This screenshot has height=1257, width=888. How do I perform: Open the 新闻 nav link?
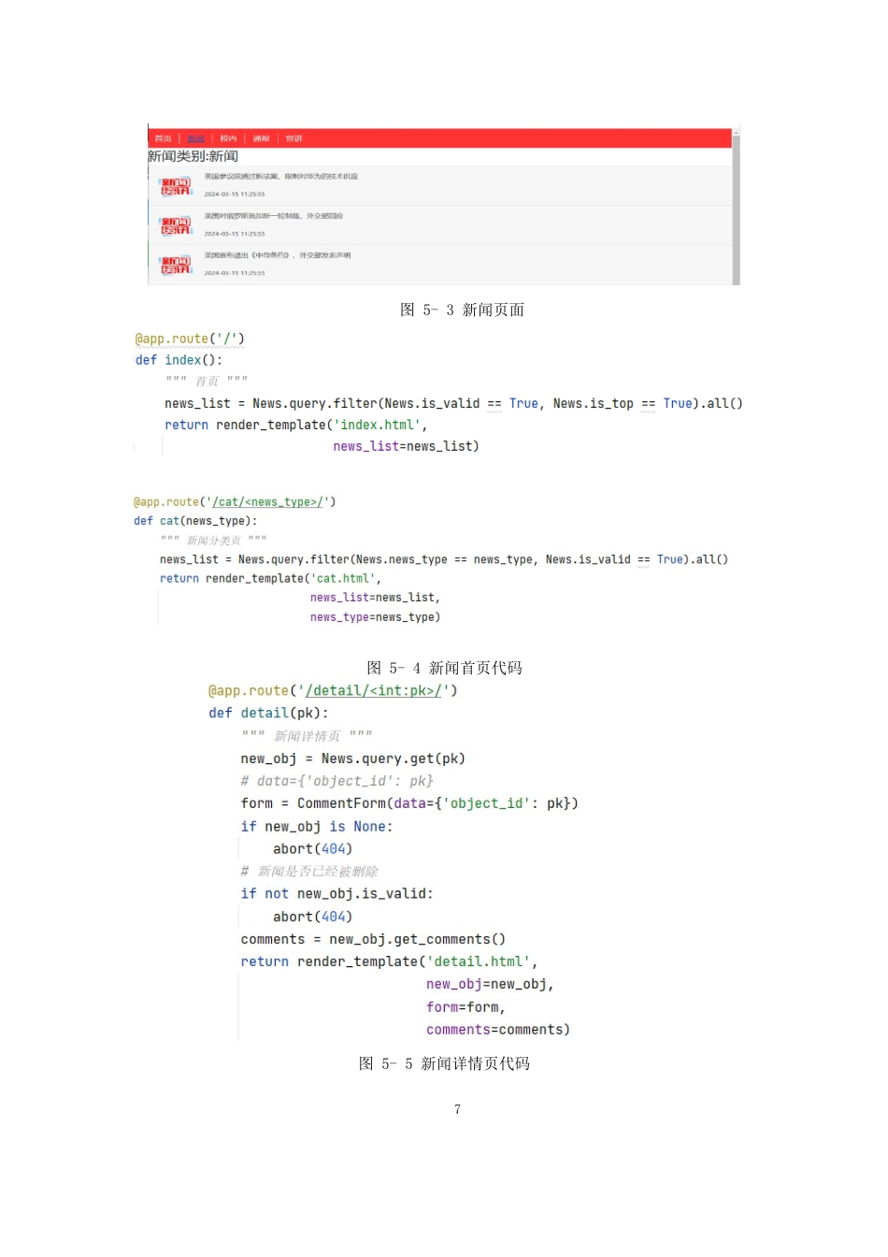pyautogui.click(x=196, y=138)
